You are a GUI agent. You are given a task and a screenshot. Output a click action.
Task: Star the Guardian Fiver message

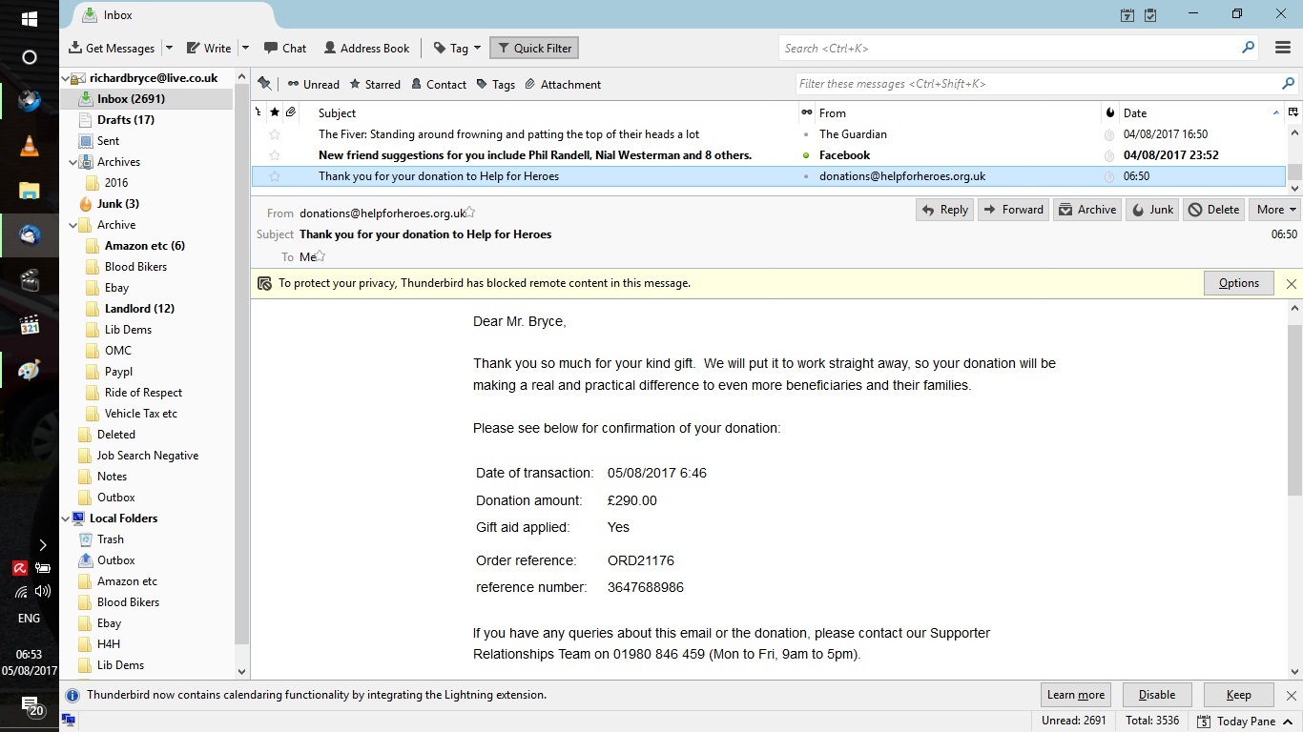[x=275, y=134]
